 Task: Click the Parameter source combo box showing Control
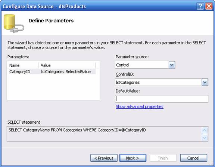(145, 65)
